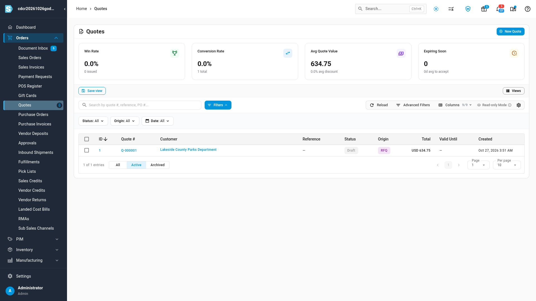The image size is (536, 301).
Task: Open the gift box rewards icon
Action: pos(484,9)
